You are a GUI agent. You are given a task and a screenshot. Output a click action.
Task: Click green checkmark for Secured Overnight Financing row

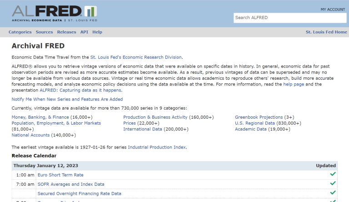[x=333, y=193]
